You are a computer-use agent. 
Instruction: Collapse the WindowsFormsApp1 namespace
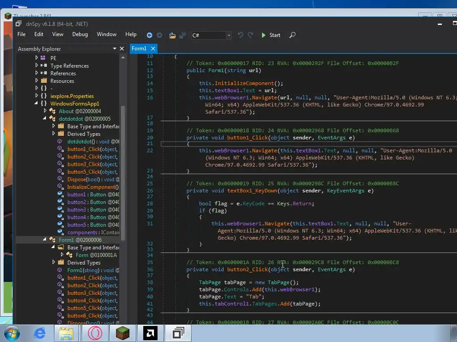pos(36,103)
